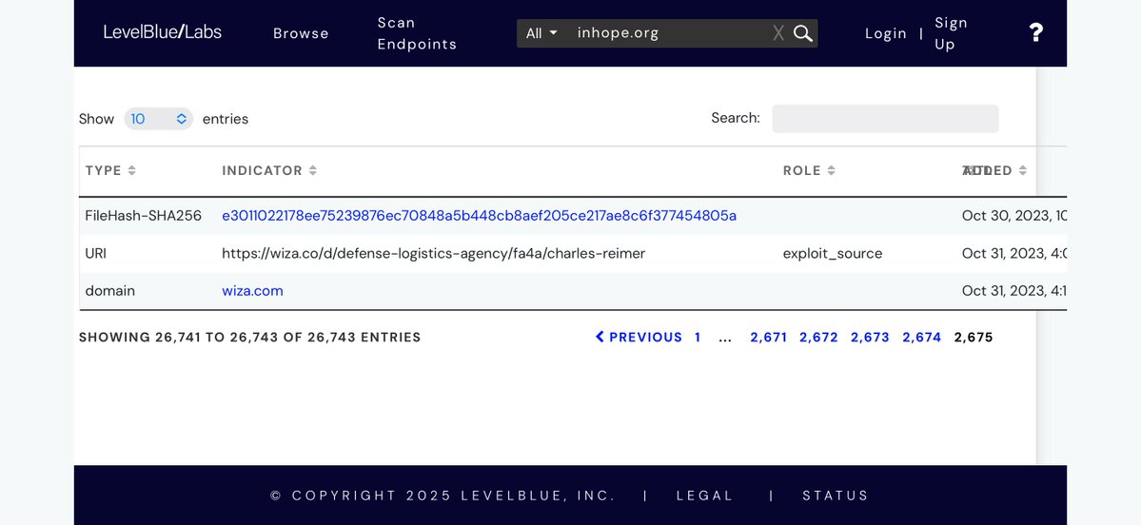The image size is (1141, 525).
Task: Click the table Search input field
Action: pos(885,119)
